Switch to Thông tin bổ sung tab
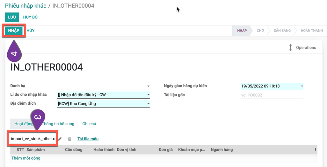This screenshot has height=167, width=327. pos(58,124)
